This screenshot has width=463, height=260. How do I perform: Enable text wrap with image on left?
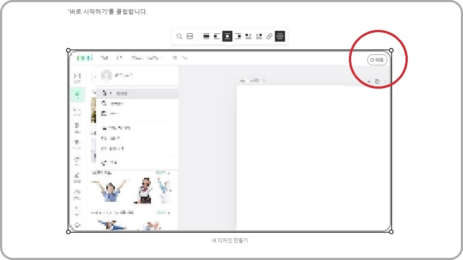(x=249, y=36)
